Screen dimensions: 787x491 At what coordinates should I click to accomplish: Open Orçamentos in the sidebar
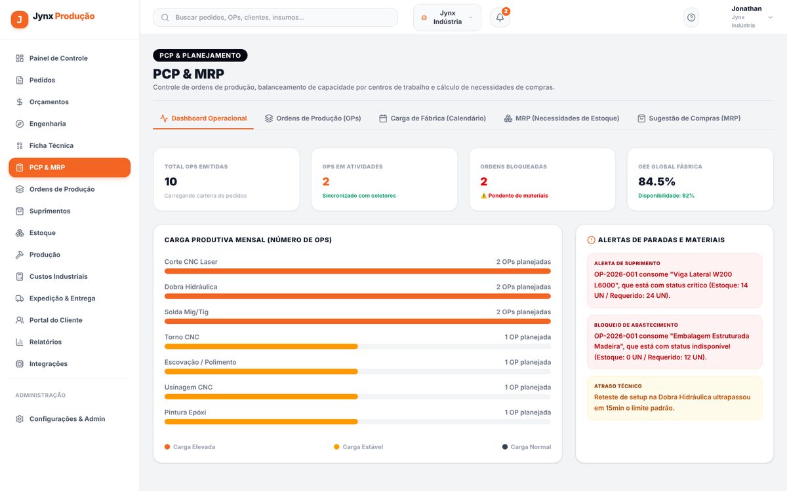tap(70, 102)
